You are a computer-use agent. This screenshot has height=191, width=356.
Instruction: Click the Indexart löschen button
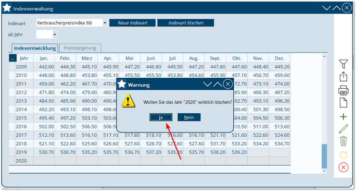coord(186,23)
